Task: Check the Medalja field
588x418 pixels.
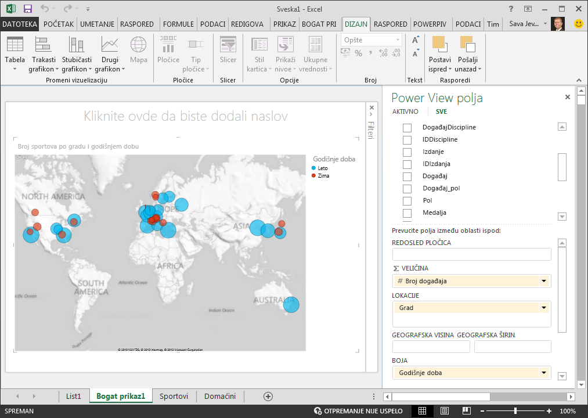Action: pyautogui.click(x=407, y=213)
